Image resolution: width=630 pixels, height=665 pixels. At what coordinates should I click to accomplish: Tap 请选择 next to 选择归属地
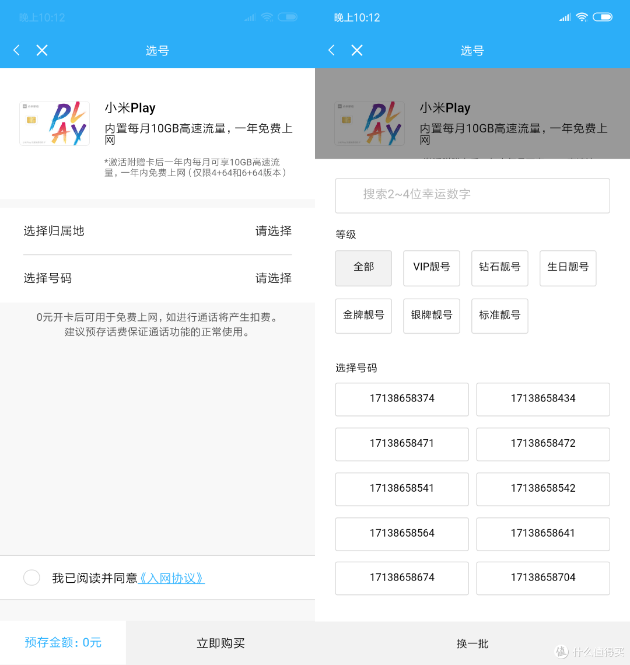coord(272,231)
